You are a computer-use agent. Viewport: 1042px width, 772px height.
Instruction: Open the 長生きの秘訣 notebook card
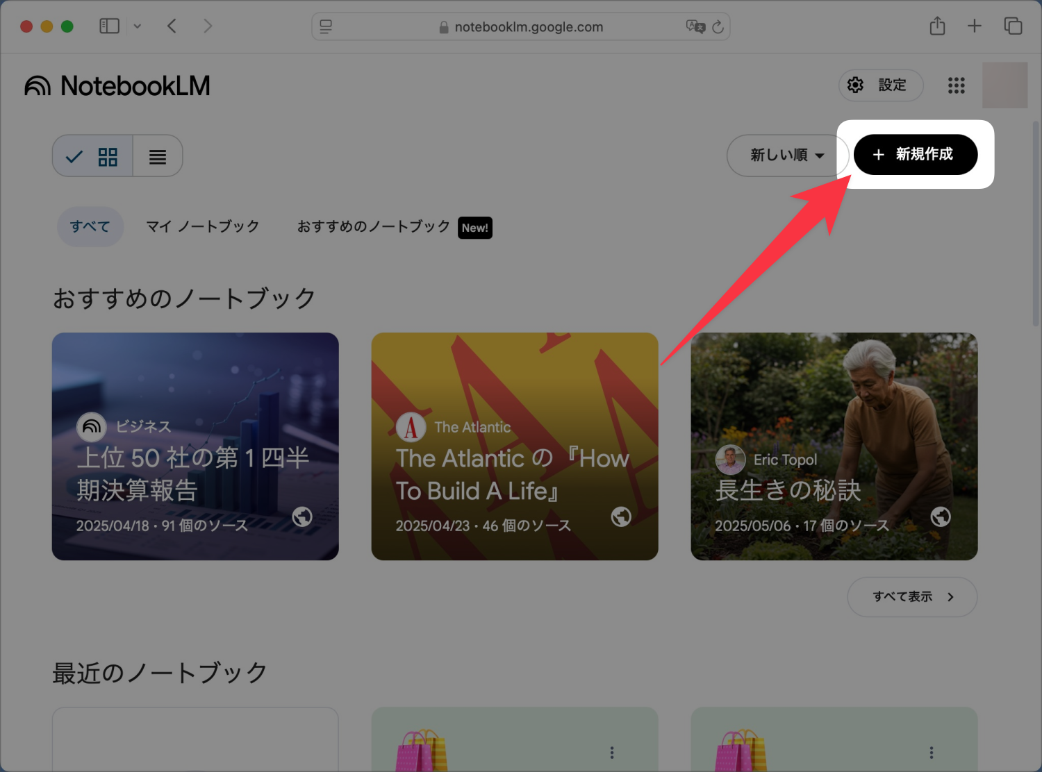[x=834, y=446]
